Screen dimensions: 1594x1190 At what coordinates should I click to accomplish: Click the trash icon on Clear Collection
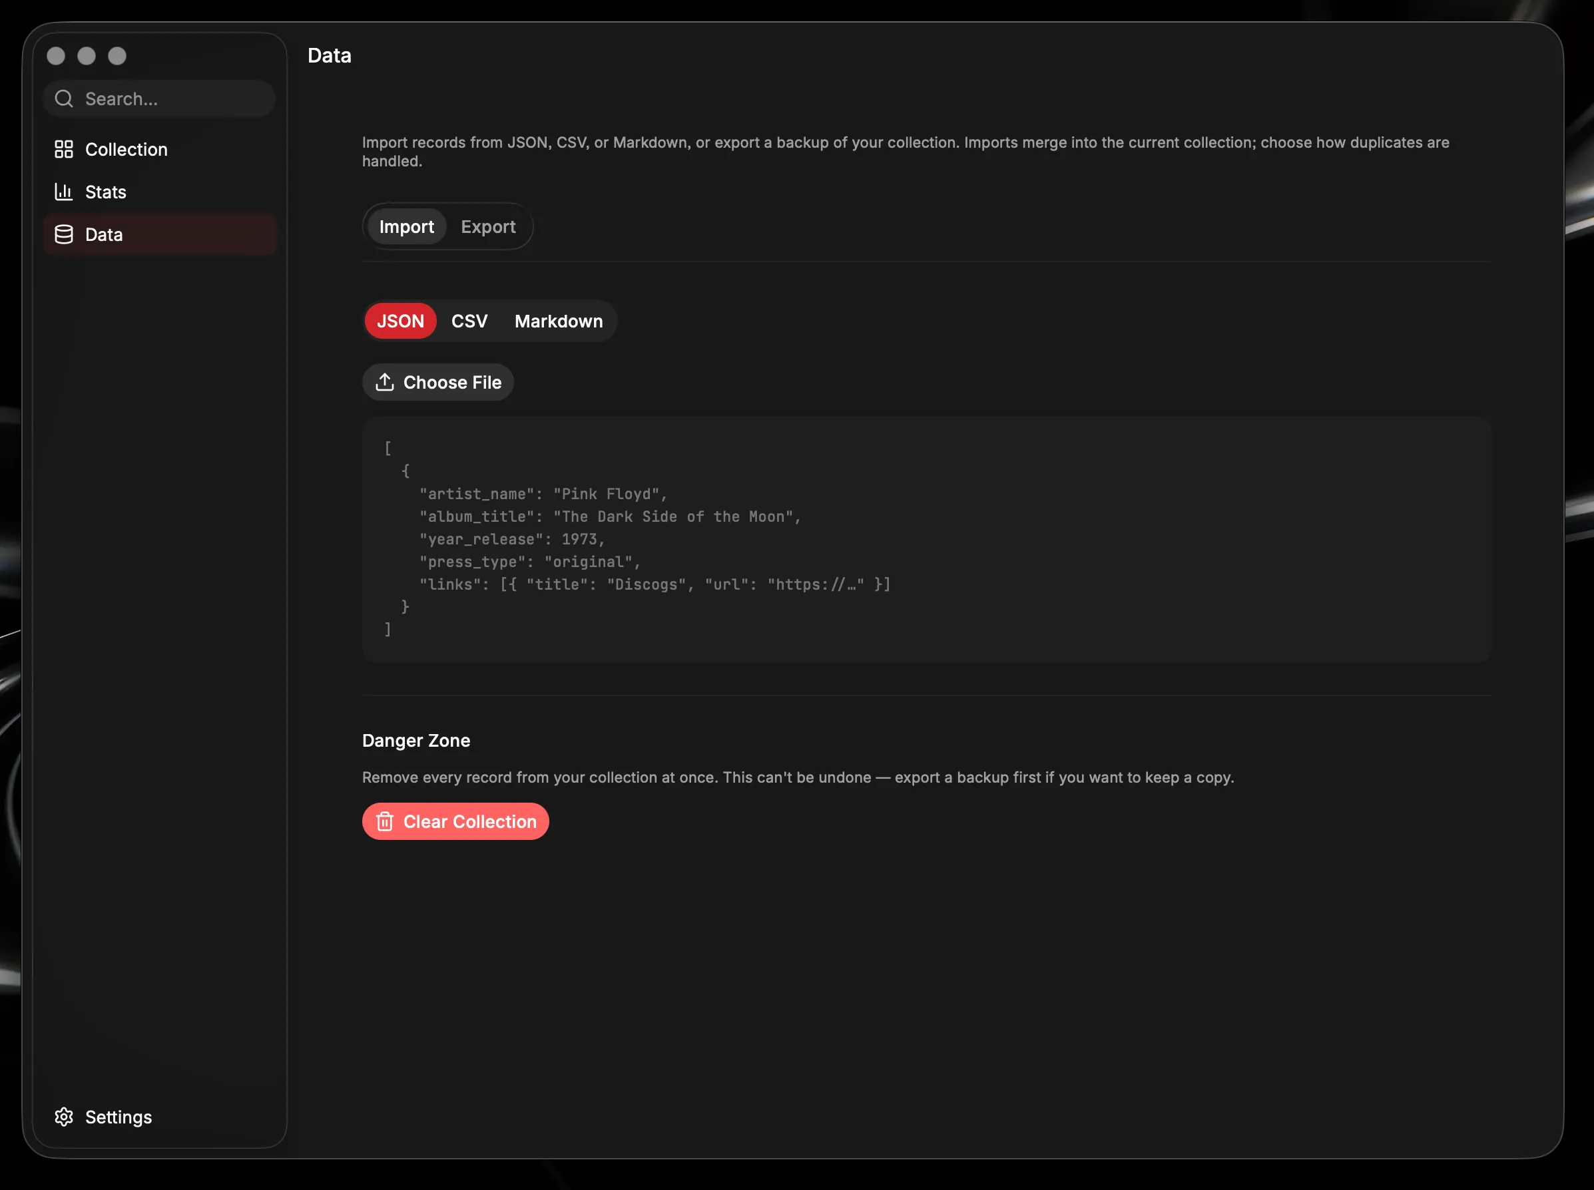(385, 821)
